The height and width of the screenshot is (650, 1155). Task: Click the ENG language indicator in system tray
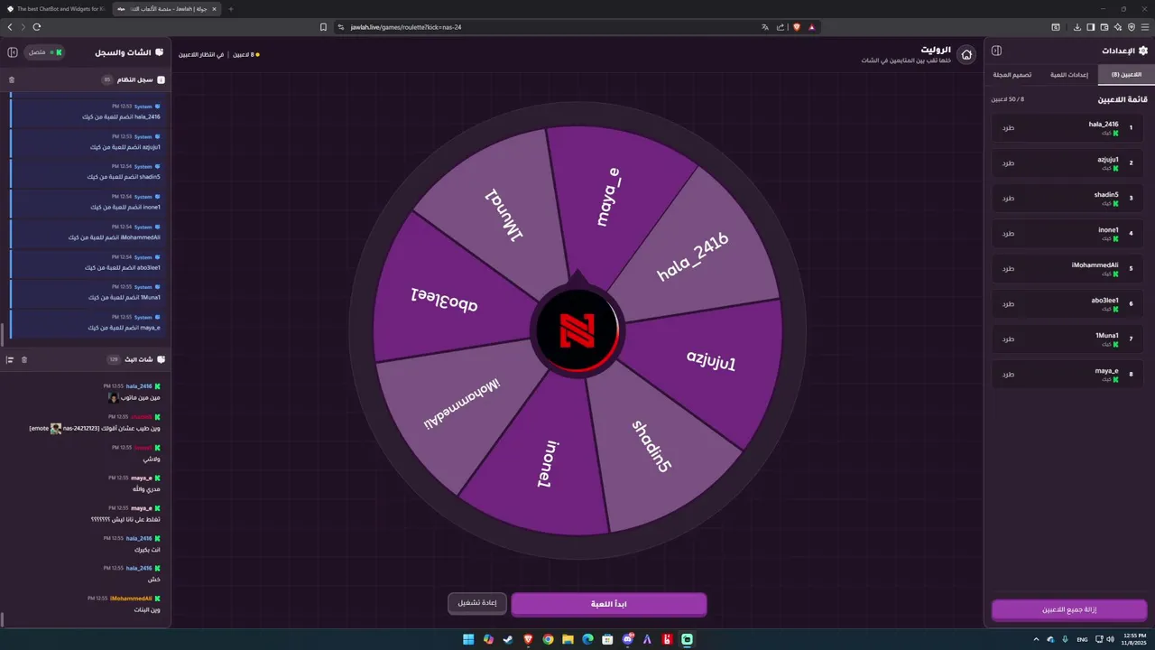point(1083,639)
